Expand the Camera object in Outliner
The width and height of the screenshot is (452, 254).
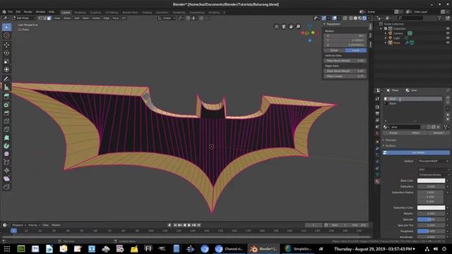point(386,33)
